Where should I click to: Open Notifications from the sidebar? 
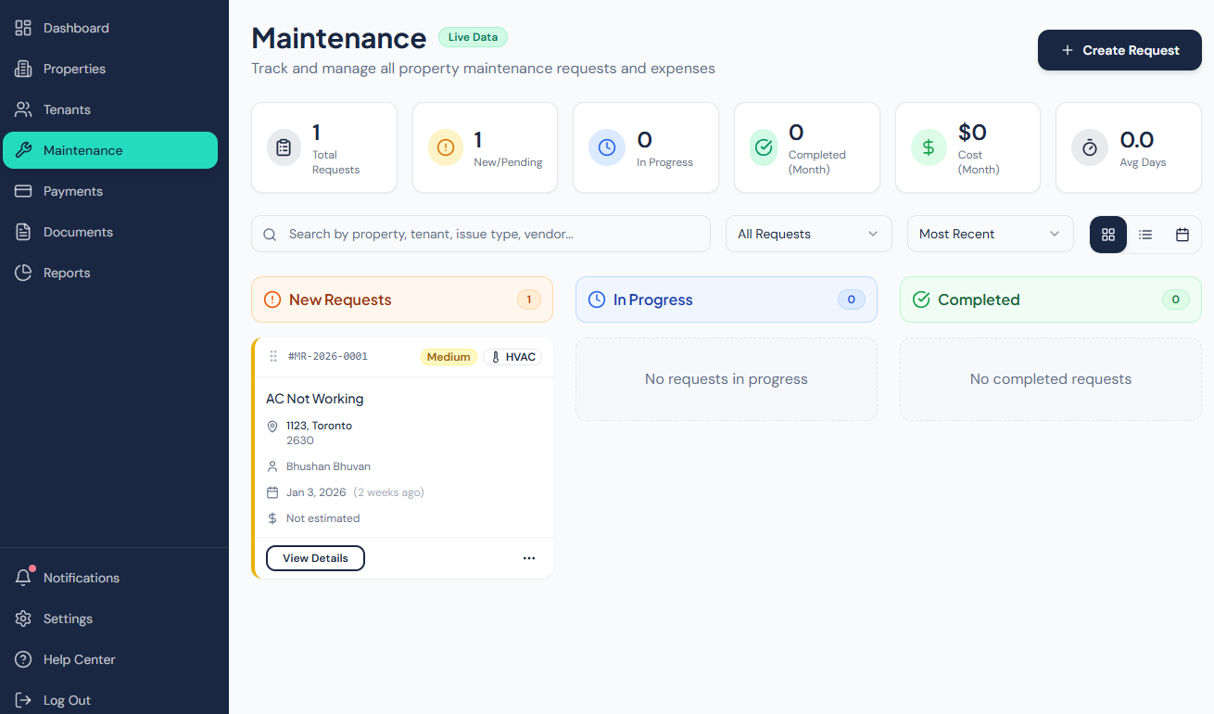pyautogui.click(x=81, y=578)
